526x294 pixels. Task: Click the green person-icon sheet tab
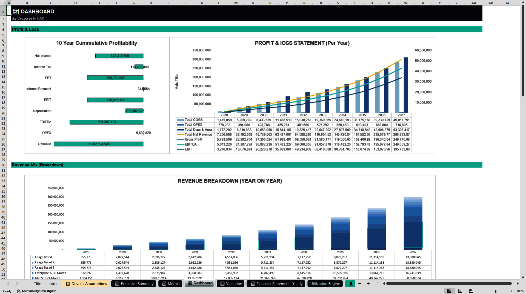350,284
